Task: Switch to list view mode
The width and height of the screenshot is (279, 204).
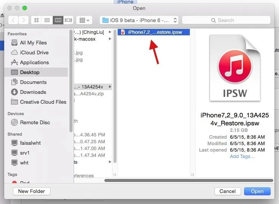Action: click(47, 20)
